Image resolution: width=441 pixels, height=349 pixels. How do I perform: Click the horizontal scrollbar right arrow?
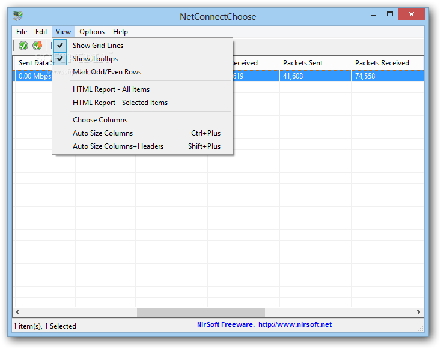419,312
